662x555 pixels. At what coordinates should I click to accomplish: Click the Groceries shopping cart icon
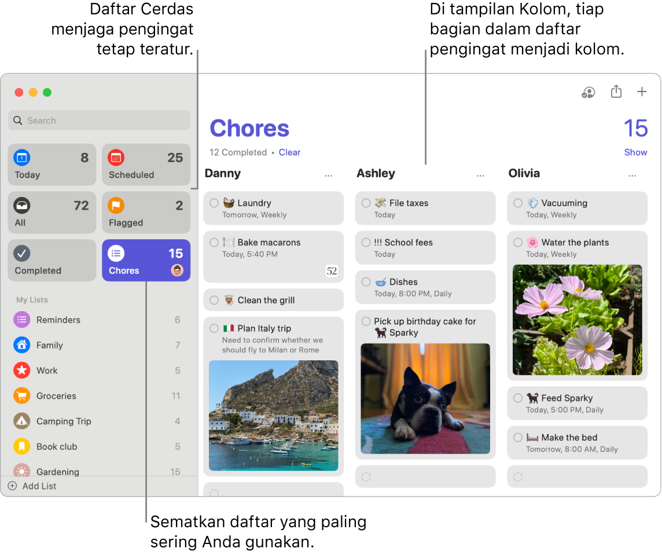21,396
